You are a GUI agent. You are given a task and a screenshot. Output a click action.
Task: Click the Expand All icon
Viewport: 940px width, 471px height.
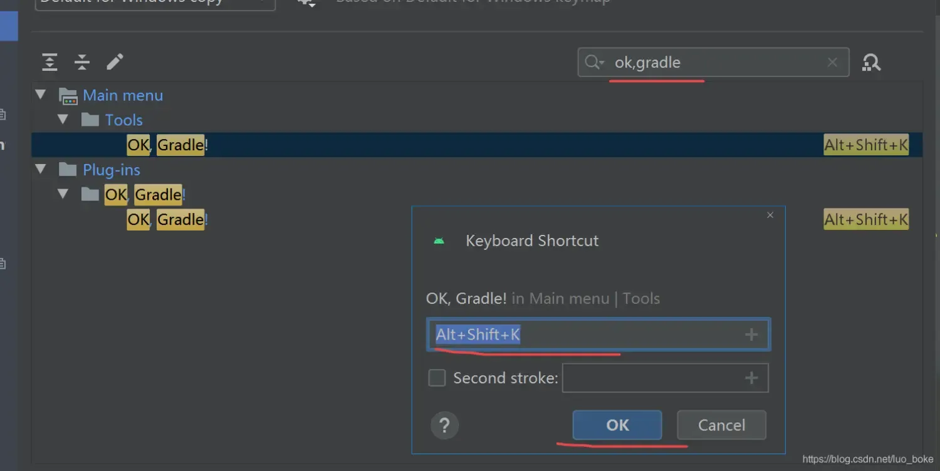click(x=50, y=62)
